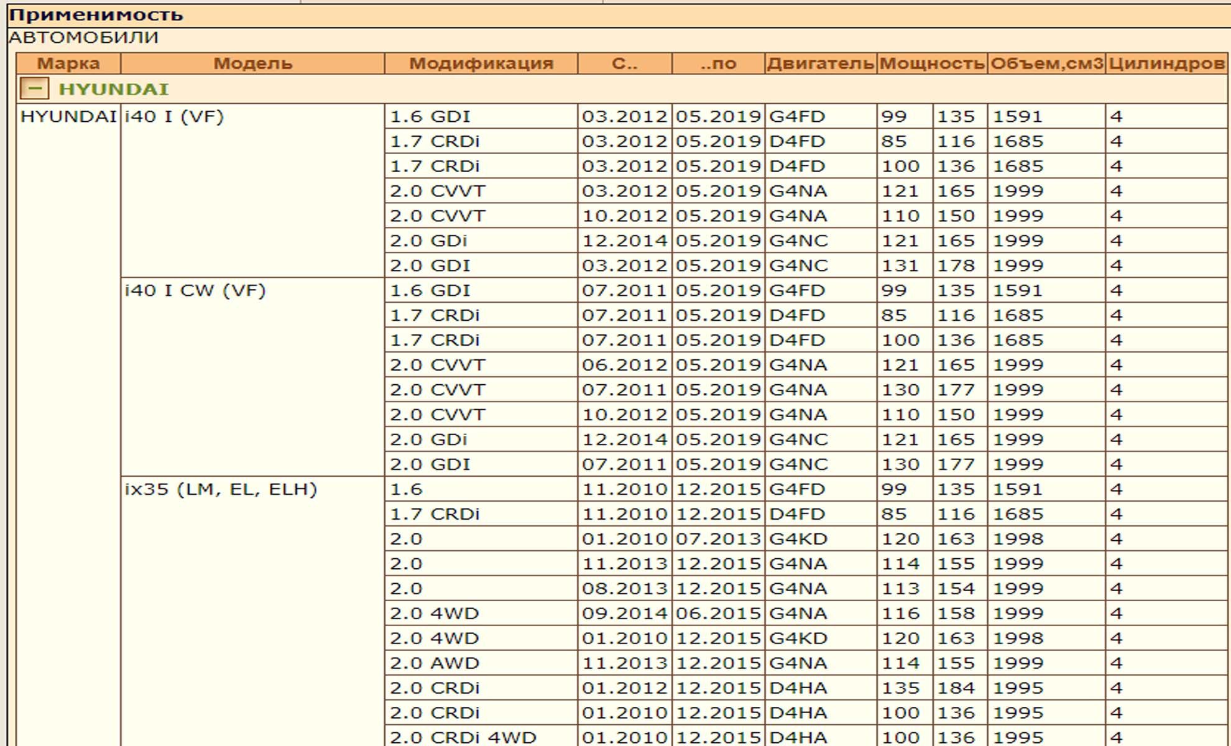The height and width of the screenshot is (746, 1231).
Task: Click the Двигатель column header
Action: tap(820, 63)
